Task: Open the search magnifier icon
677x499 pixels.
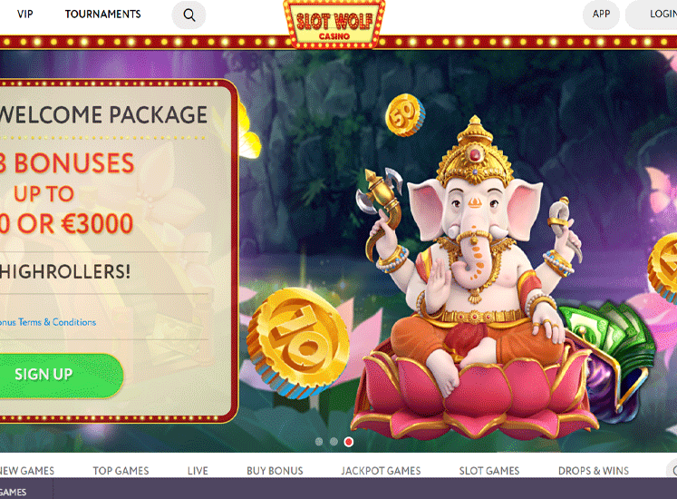Action: 189,15
